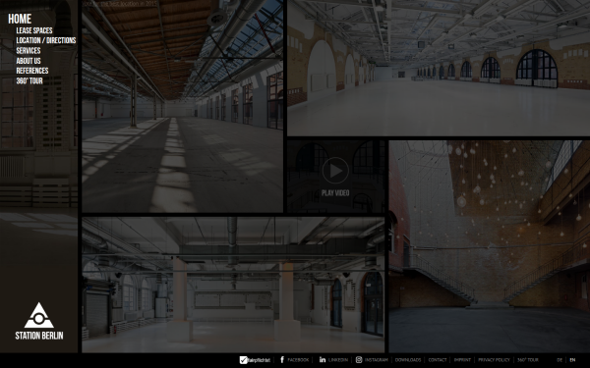Click the Instagram text link

tap(377, 360)
